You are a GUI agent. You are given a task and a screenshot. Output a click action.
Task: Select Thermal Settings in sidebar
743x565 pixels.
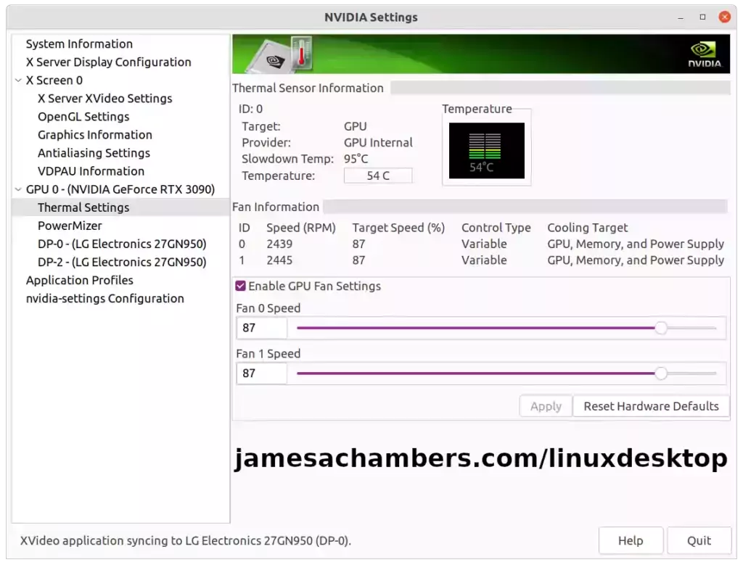121,207
